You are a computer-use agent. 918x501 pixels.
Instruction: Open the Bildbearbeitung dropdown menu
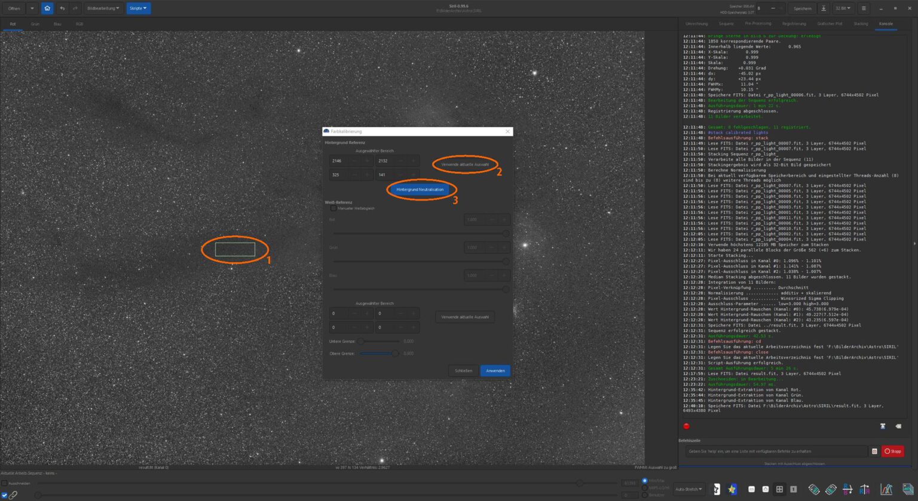coord(103,8)
